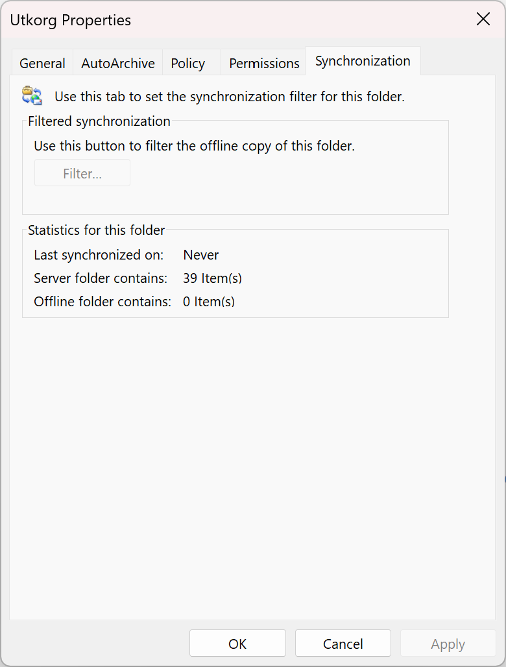This screenshot has height=667, width=506.
Task: Click 'Offline folder contains:' label
Action: click(102, 302)
